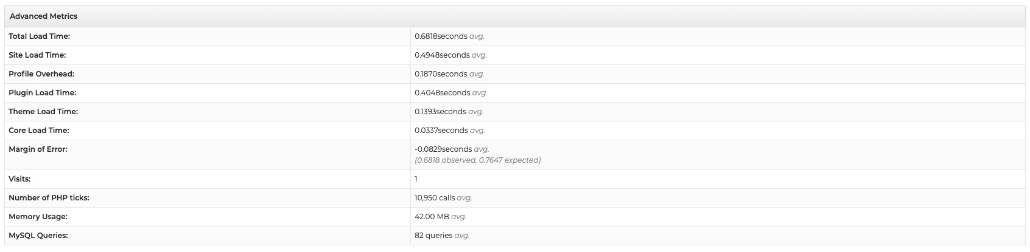Click the Advanced Metrics header
This screenshot has width=1030, height=252.
(x=44, y=16)
